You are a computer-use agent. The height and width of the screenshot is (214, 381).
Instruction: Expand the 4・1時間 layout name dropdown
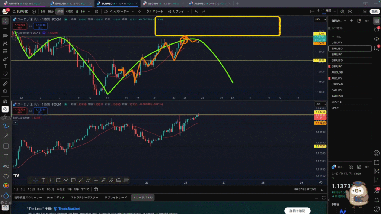(x=334, y=12)
